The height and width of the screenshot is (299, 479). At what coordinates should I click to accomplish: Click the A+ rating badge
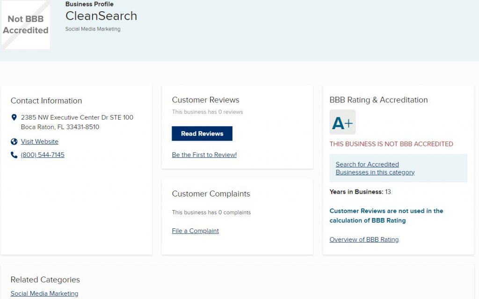[x=342, y=122]
